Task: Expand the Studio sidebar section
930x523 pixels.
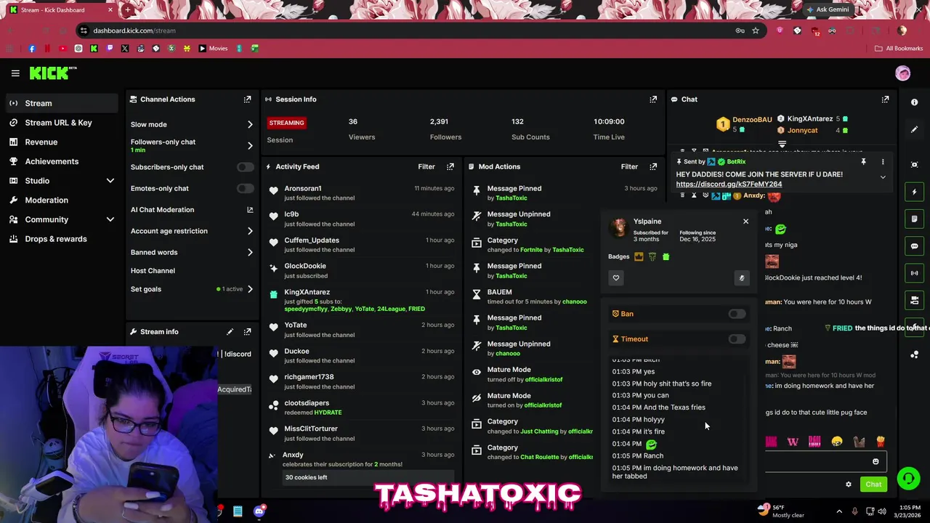Action: tap(110, 181)
